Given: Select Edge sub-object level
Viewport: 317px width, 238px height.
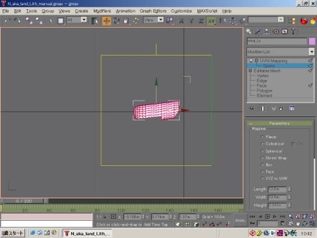Looking at the screenshot, I should point(262,81).
